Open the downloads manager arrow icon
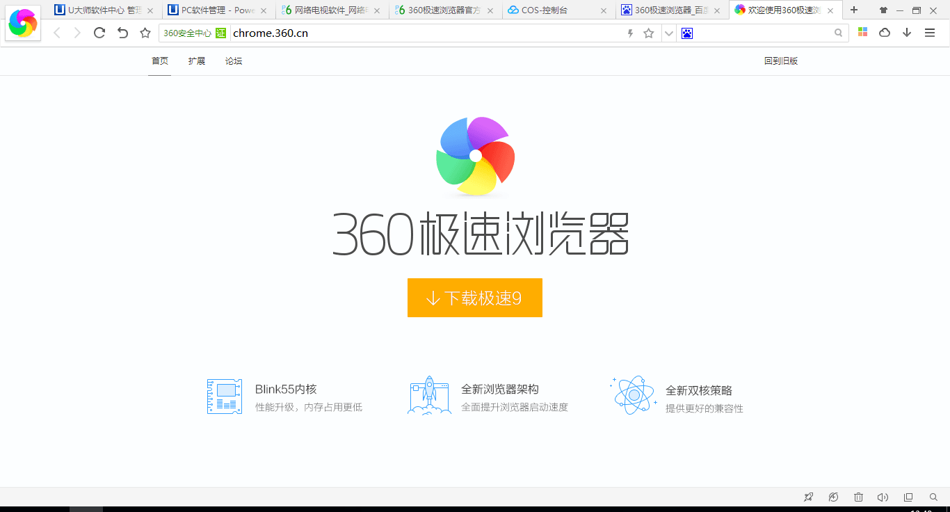Screen dimensions: 950x512 tap(908, 33)
